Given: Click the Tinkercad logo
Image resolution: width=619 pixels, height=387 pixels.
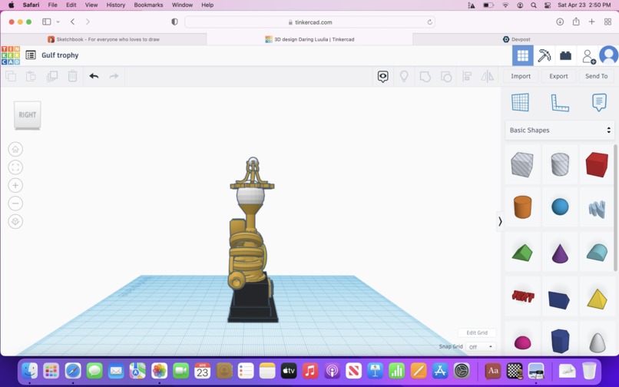Looking at the screenshot, I should pos(11,55).
